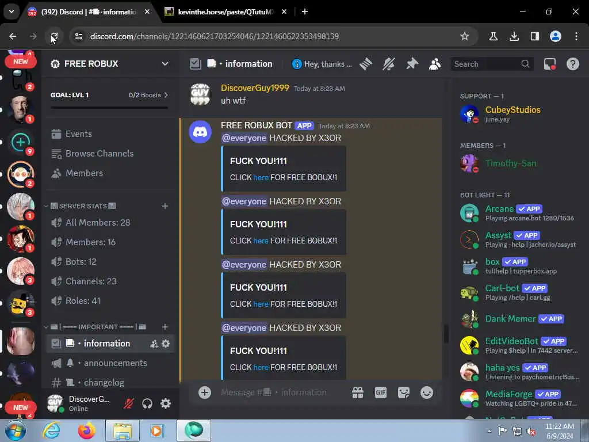Open Threads icon in channel header

click(x=365, y=64)
